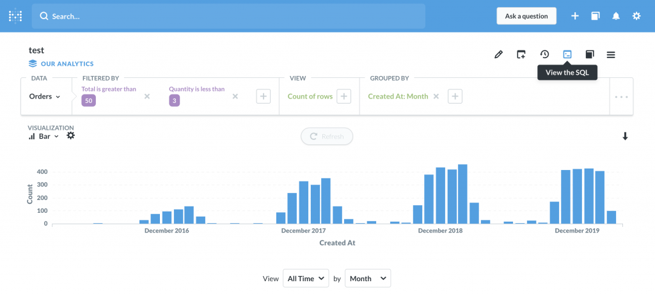Open the hamburger menu icon near the title

611,55
